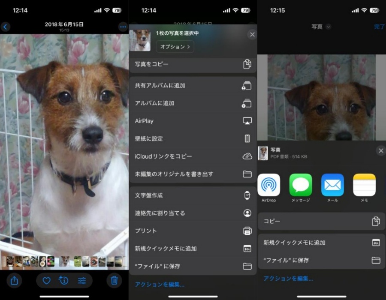
Task: Delete the photo with trash icon
Action: pos(114,280)
